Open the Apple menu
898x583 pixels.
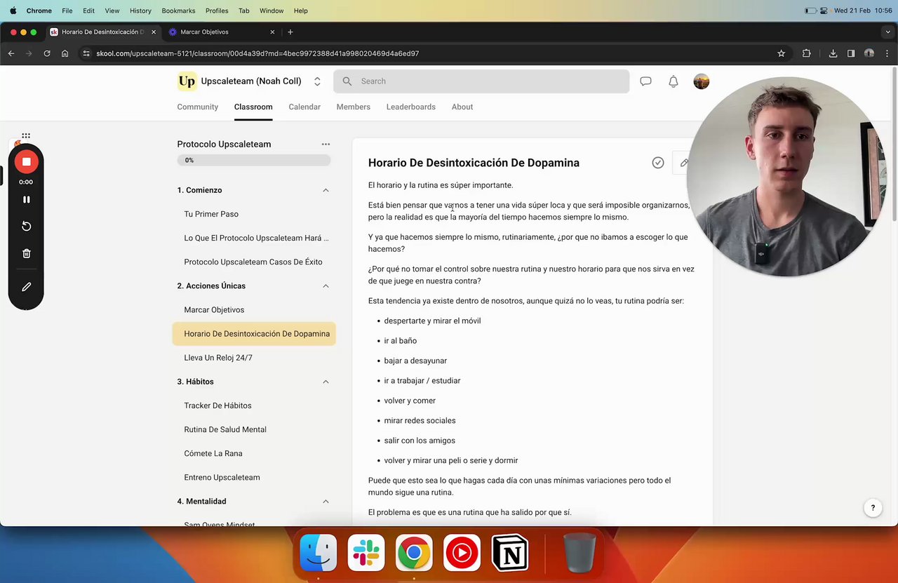coord(13,11)
